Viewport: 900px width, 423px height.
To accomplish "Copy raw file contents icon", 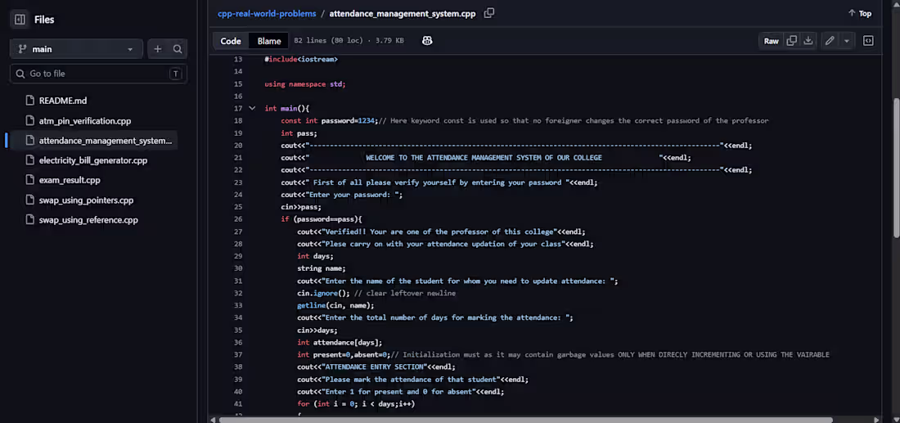I will tap(791, 41).
